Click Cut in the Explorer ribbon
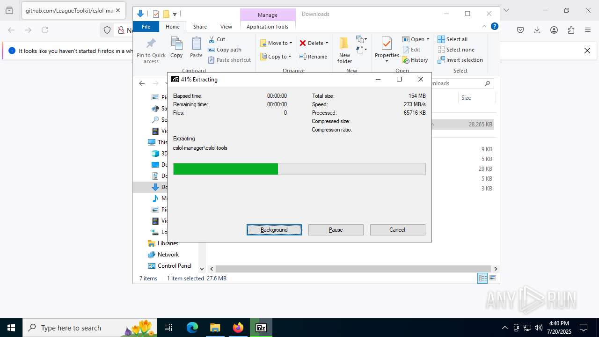 (217, 39)
